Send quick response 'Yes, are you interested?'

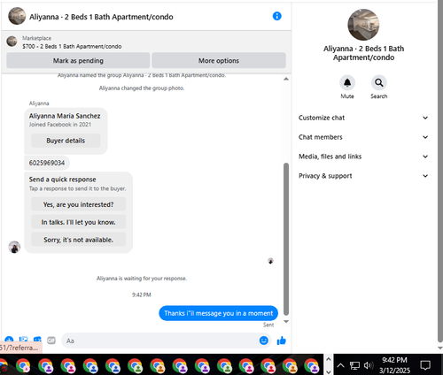[x=78, y=204]
